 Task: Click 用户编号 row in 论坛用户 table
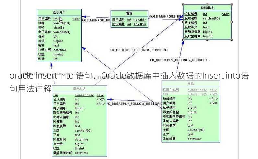pyautogui.click(x=59, y=19)
